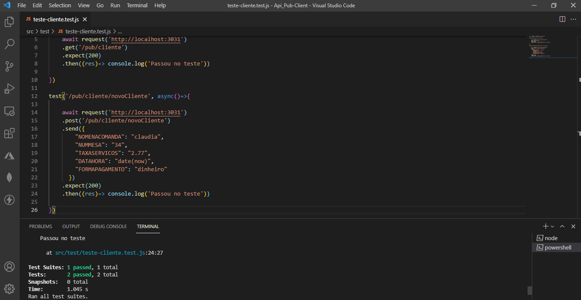Image resolution: width=581 pixels, height=300 pixels.
Task: Switch to the node terminal session
Action: [551, 238]
